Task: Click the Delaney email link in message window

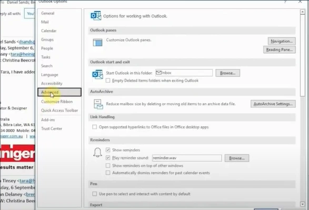Action: (x=31, y=194)
